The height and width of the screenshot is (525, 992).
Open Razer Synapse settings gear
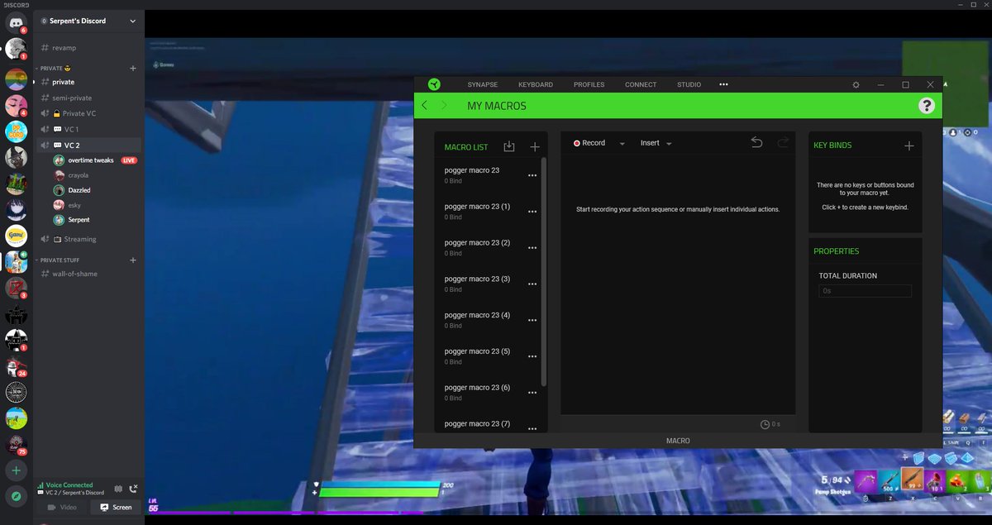click(856, 84)
